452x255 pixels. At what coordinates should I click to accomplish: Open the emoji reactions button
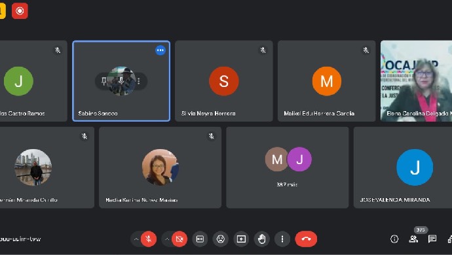point(221,239)
